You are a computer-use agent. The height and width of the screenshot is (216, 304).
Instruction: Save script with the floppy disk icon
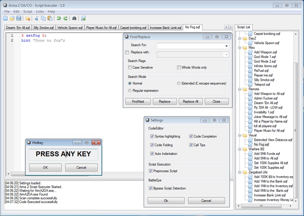(19, 18)
